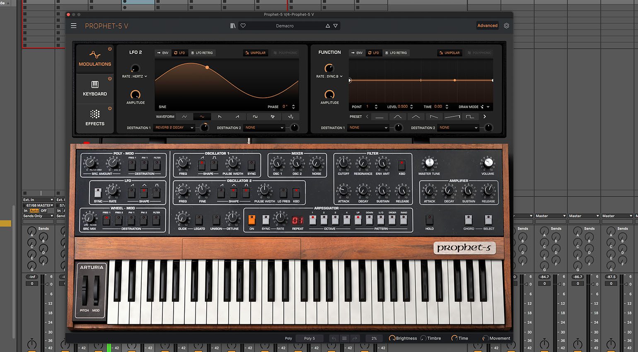Screen dimensions: 638x352
Task: Choose the square pulse function preset
Action: pos(470,117)
